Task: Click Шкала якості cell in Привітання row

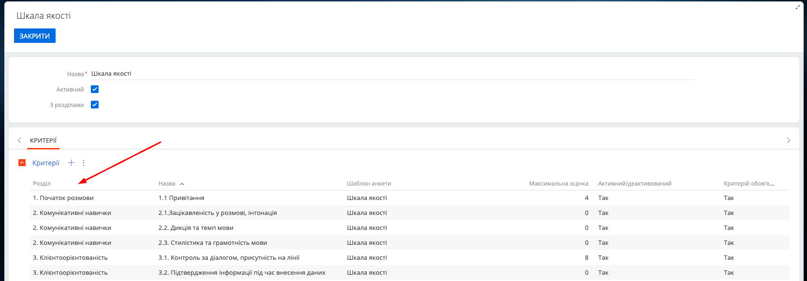Action: pos(367,198)
